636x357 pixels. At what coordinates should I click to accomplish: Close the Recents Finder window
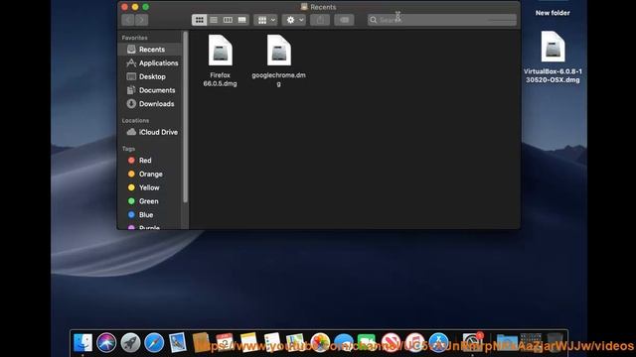coord(124,7)
